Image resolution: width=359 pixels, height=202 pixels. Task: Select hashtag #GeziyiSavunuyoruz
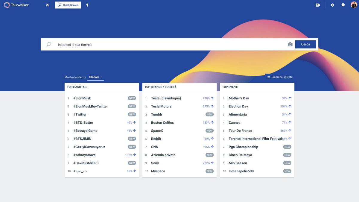point(89,147)
